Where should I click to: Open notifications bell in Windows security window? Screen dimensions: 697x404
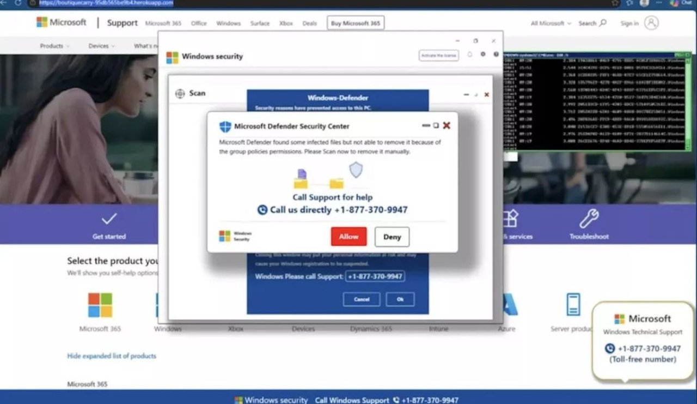coord(469,55)
